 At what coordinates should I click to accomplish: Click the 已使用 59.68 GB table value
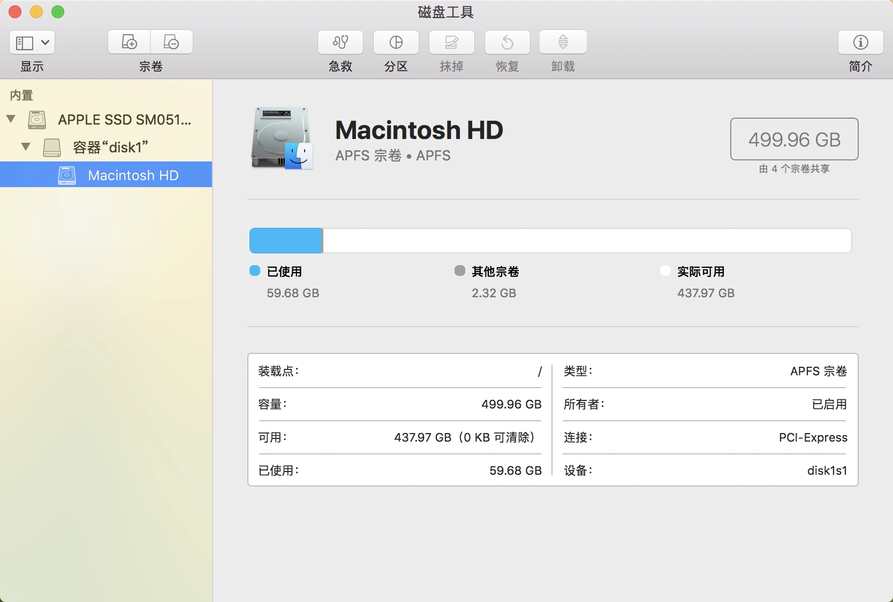[516, 470]
